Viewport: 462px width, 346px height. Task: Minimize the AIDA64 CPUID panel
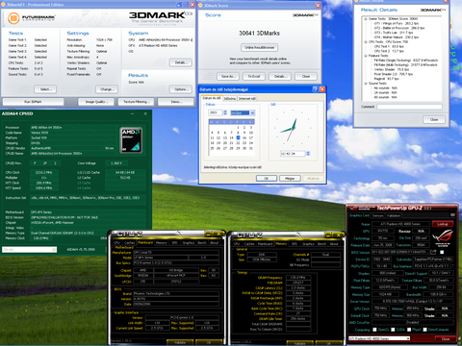tap(133, 113)
